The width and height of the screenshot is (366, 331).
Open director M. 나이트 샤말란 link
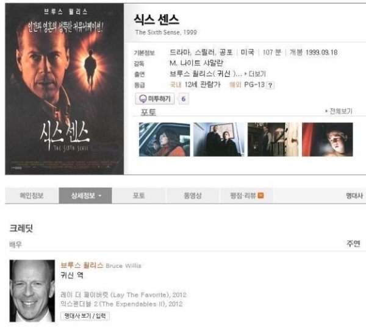point(196,63)
